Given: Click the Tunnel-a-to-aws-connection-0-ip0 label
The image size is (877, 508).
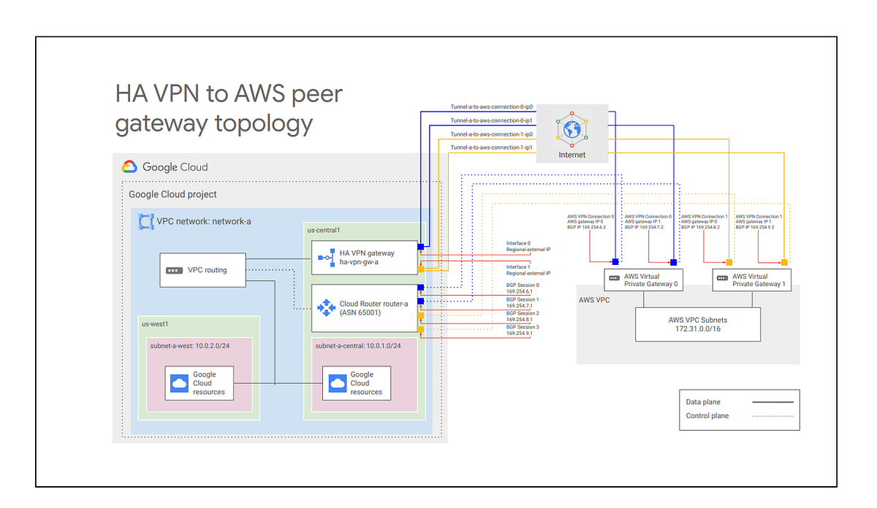Looking at the screenshot, I should coord(491,107).
